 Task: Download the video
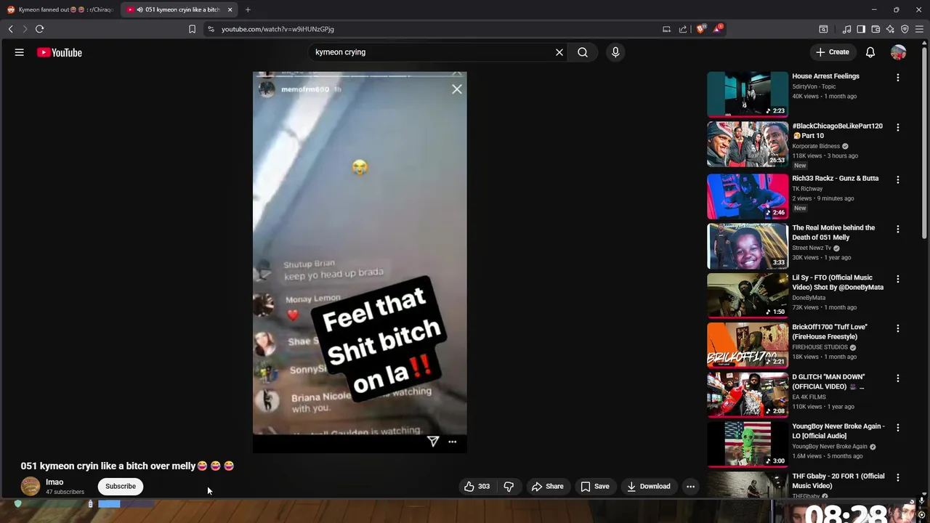click(x=649, y=487)
